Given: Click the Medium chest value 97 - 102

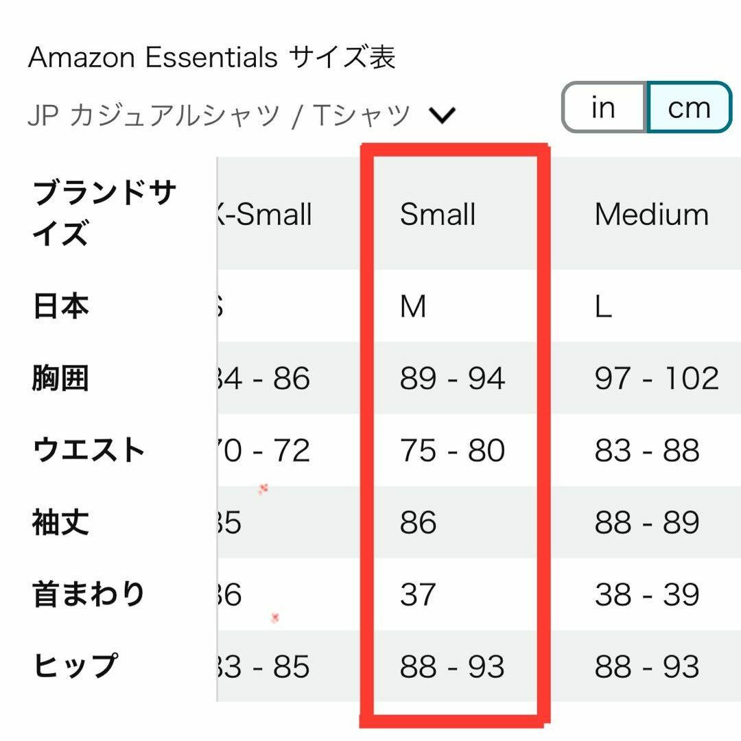Looking at the screenshot, I should pos(657,379).
